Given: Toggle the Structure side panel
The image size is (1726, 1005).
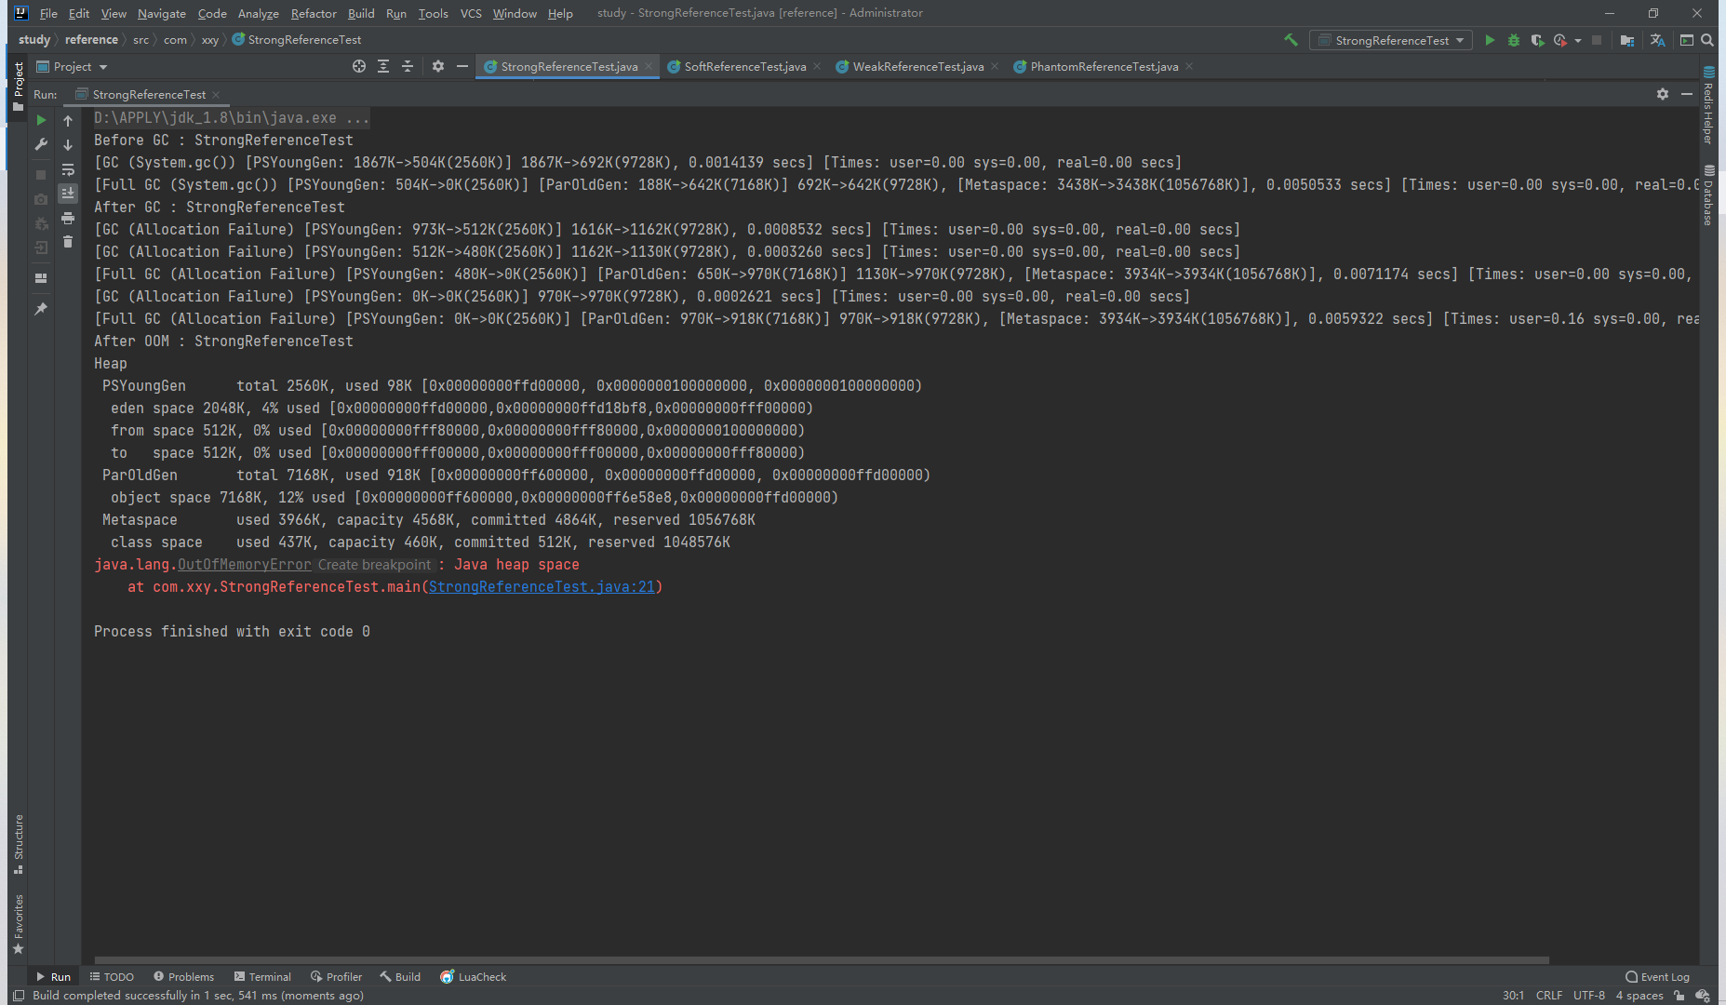Looking at the screenshot, I should pyautogui.click(x=18, y=845).
